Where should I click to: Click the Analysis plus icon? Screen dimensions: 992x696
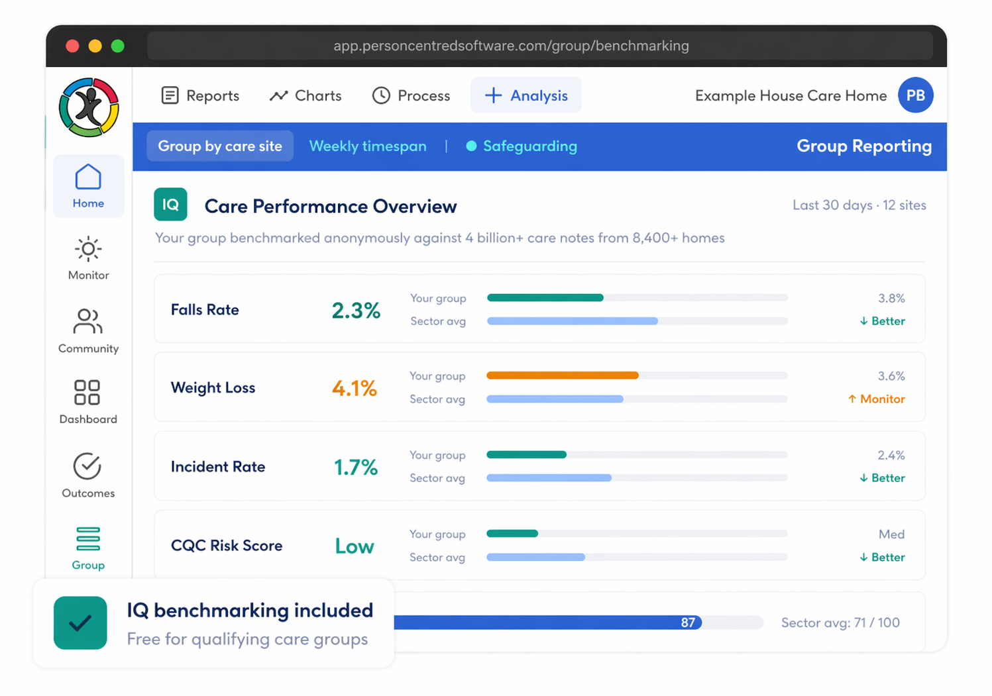[x=493, y=95]
